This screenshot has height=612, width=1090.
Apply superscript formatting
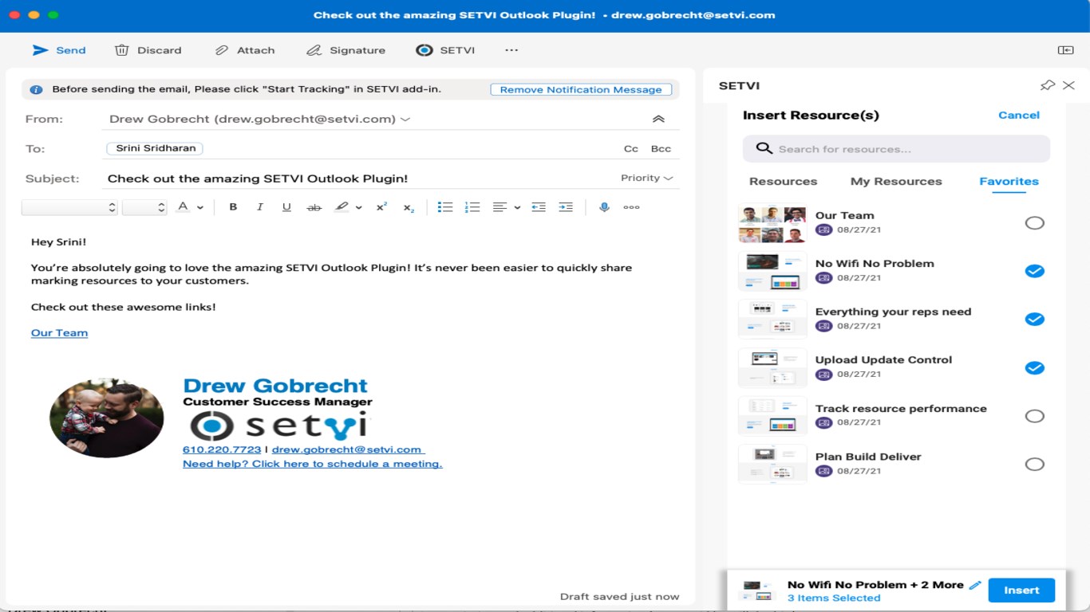tap(381, 207)
